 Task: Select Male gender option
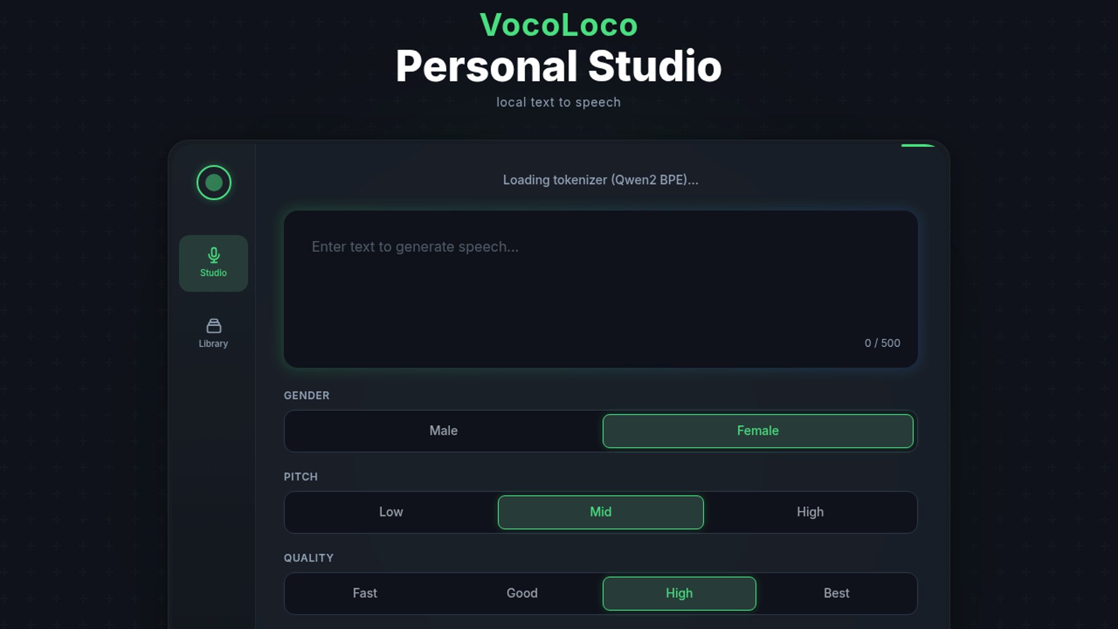click(443, 431)
